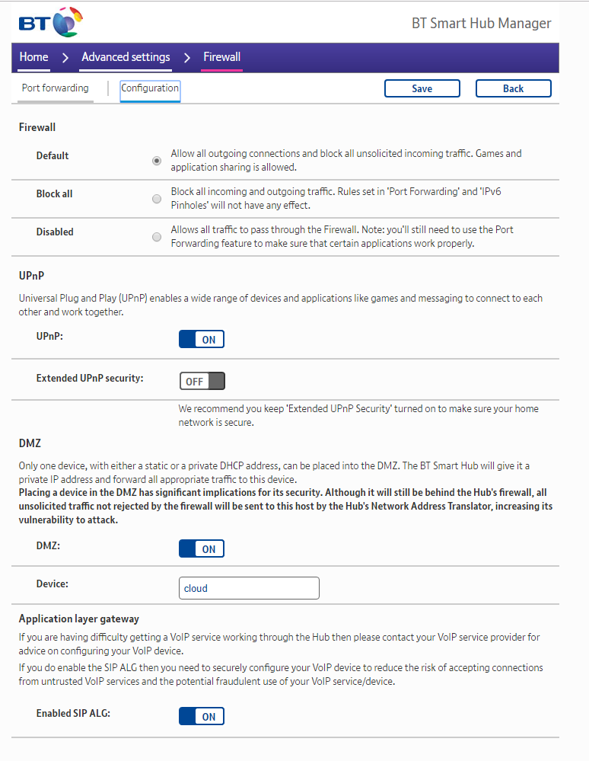Click the chevron after Home breadcrumb

(x=65, y=58)
